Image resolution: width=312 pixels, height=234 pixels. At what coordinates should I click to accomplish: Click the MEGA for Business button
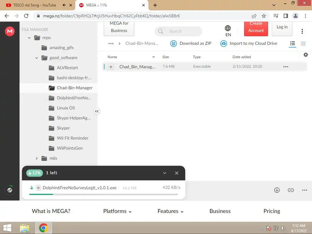(119, 28)
